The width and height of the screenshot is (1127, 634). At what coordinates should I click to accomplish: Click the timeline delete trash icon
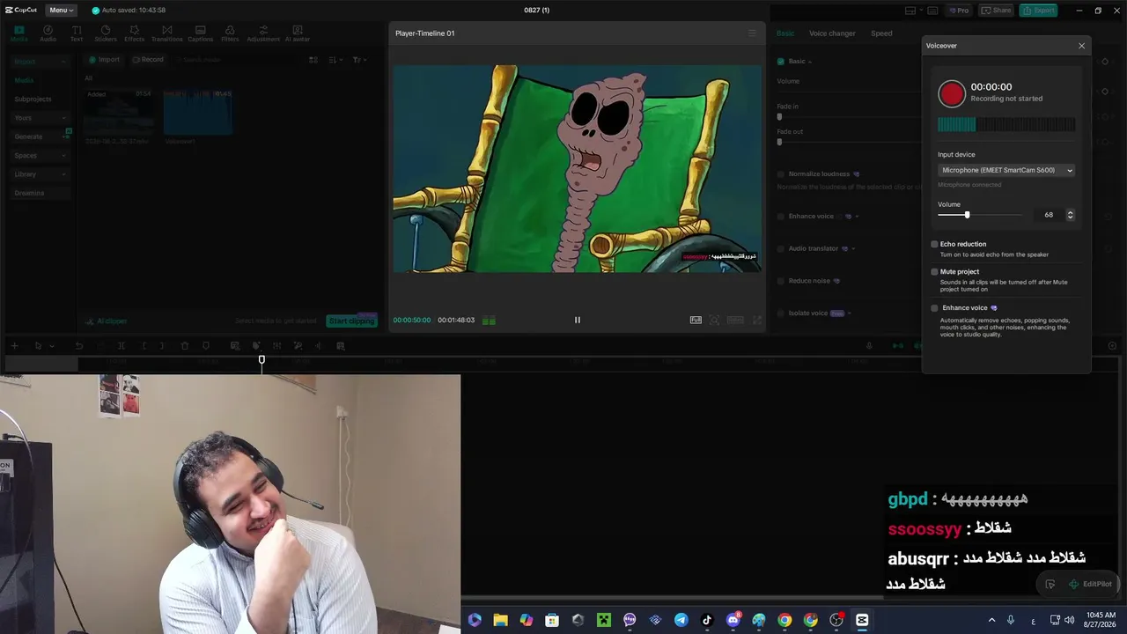coord(185,346)
